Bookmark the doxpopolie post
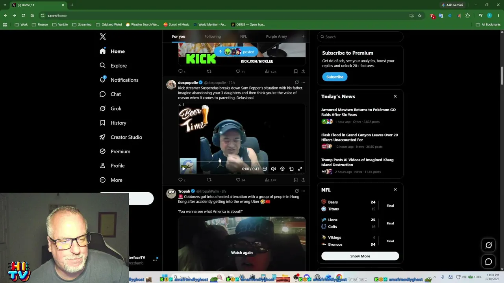 pyautogui.click(x=296, y=180)
